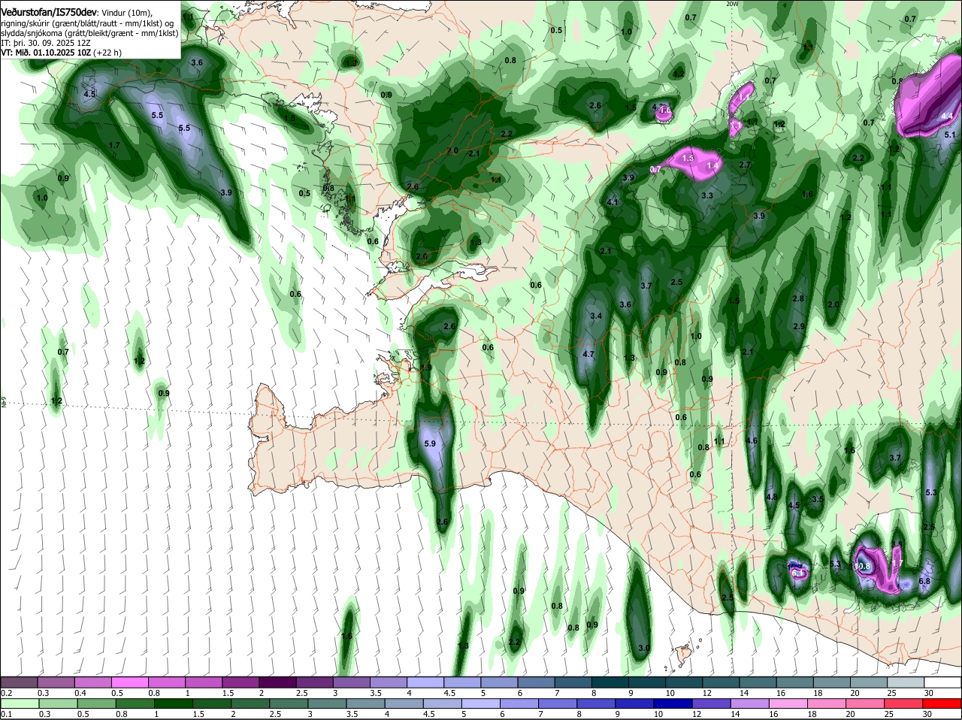Click the precipitation value 5.1 on the map

point(949,135)
